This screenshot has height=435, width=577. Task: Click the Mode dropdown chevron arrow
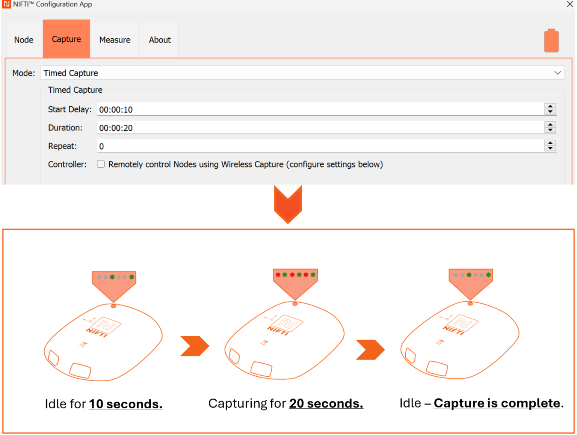coord(557,73)
